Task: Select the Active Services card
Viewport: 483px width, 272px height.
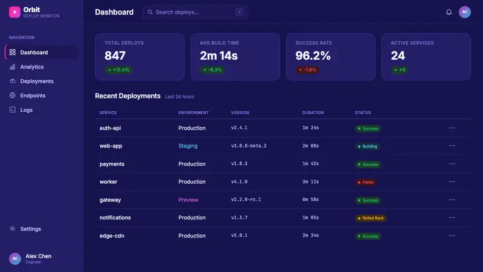Action: tap(426, 57)
